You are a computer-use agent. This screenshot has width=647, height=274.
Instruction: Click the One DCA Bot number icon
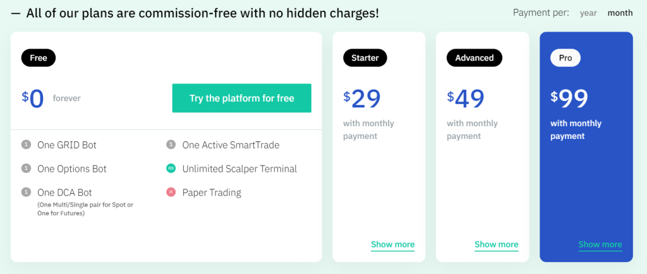point(26,192)
